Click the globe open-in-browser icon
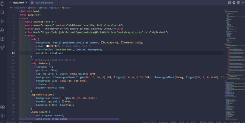 (234, 2)
